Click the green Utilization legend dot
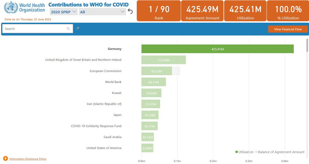The width and height of the screenshot is (309, 164). tap(236, 152)
